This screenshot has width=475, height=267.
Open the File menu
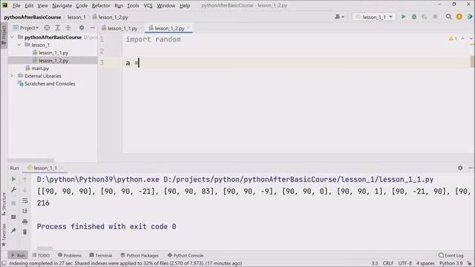click(16, 5)
